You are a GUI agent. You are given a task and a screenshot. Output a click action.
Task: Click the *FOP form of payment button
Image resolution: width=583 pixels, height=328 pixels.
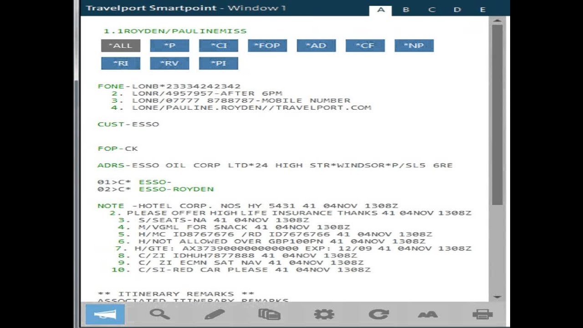point(267,46)
